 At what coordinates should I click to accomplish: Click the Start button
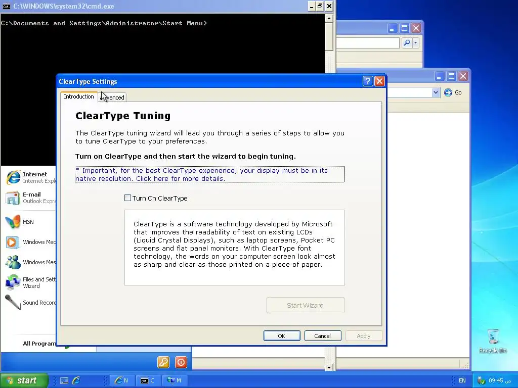click(24, 380)
